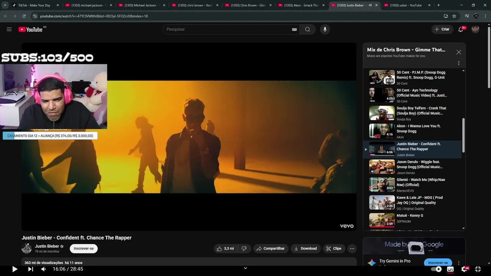
Task: Subscribe with Inscrever-se beside Justin Bieber
Action: [x=84, y=248]
